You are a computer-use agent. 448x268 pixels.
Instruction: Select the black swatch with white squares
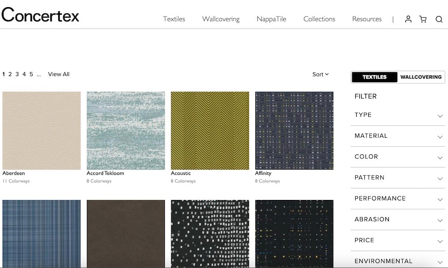click(x=210, y=234)
